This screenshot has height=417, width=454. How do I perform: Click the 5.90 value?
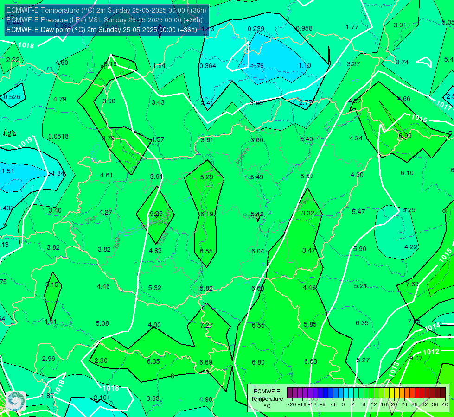[359, 249]
